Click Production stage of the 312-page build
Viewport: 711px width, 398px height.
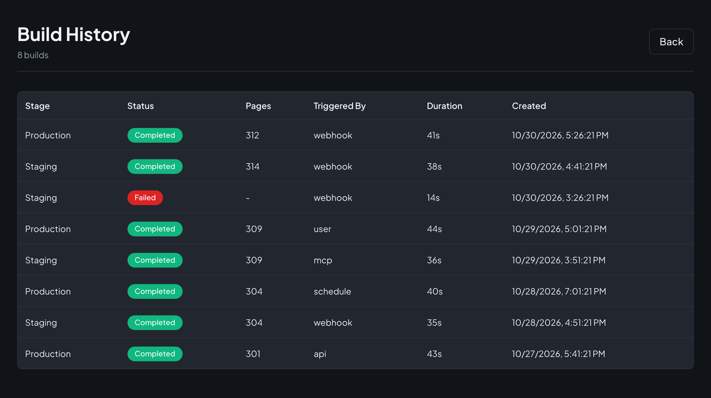[48, 135]
